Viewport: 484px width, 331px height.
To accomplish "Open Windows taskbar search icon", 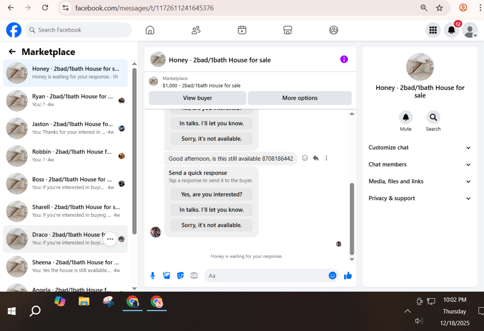I will 35,311.
